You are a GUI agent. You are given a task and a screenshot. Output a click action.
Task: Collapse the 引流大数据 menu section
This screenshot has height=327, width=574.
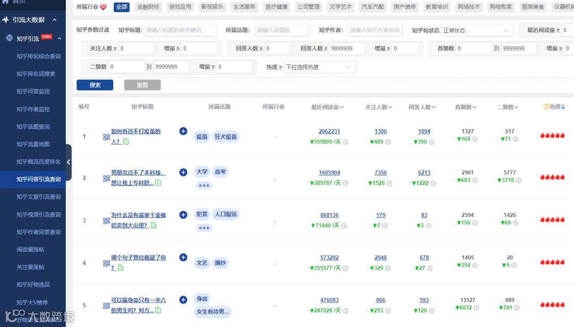coord(55,20)
